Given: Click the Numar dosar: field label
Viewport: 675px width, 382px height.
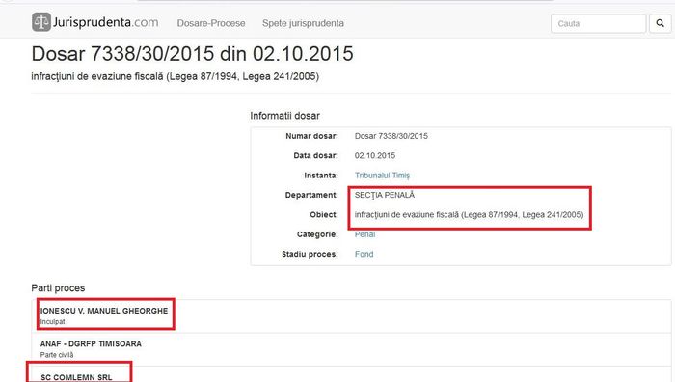Looking at the screenshot, I should [311, 136].
